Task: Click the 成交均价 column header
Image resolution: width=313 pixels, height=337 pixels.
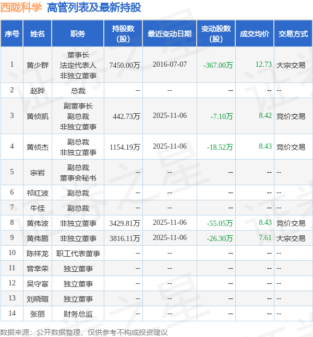Action: (255, 34)
